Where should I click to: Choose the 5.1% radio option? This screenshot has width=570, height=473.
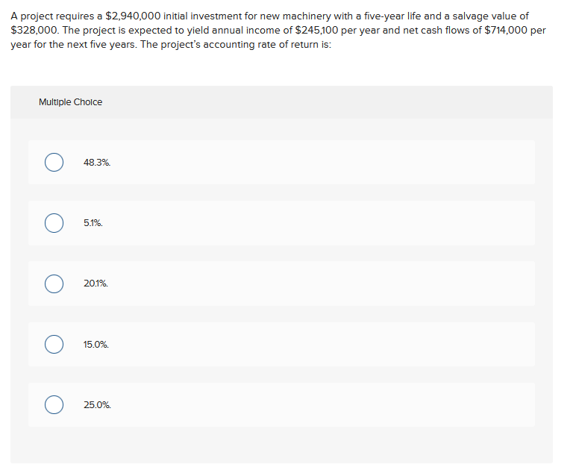click(54, 223)
